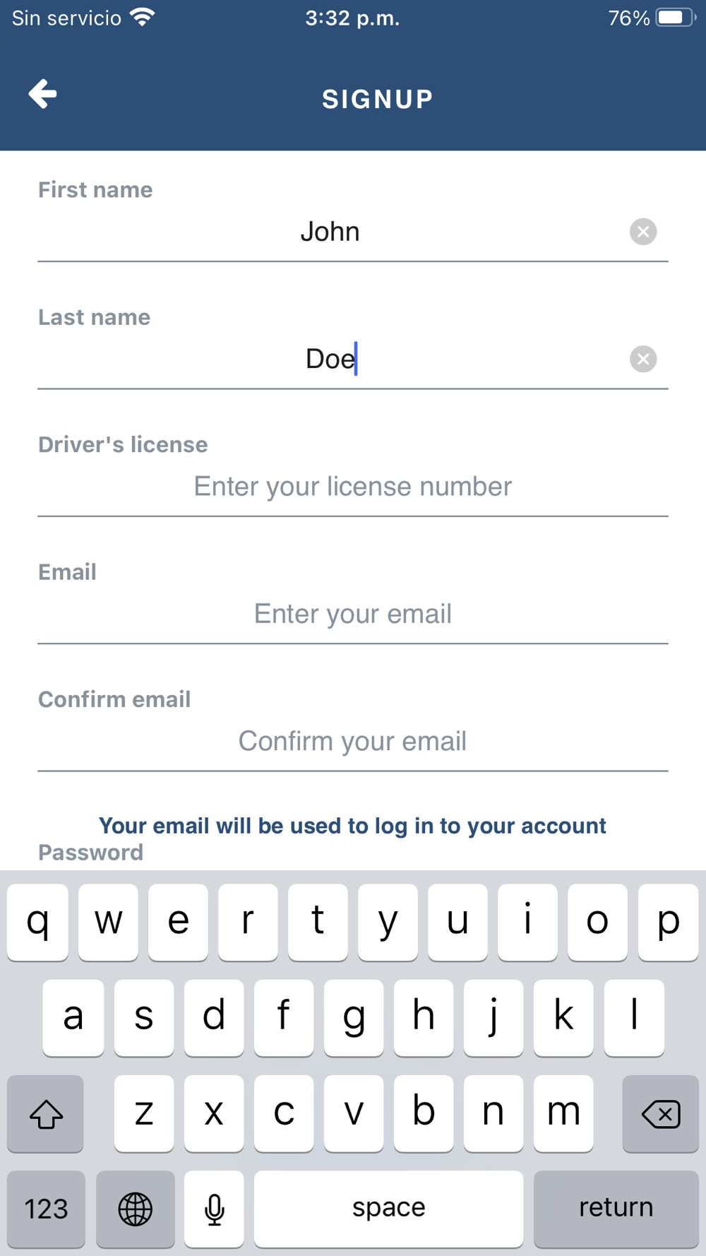Tap the letter q key
The image size is (706, 1256).
pos(37,922)
